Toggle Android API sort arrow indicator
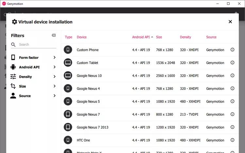 pos(152,37)
